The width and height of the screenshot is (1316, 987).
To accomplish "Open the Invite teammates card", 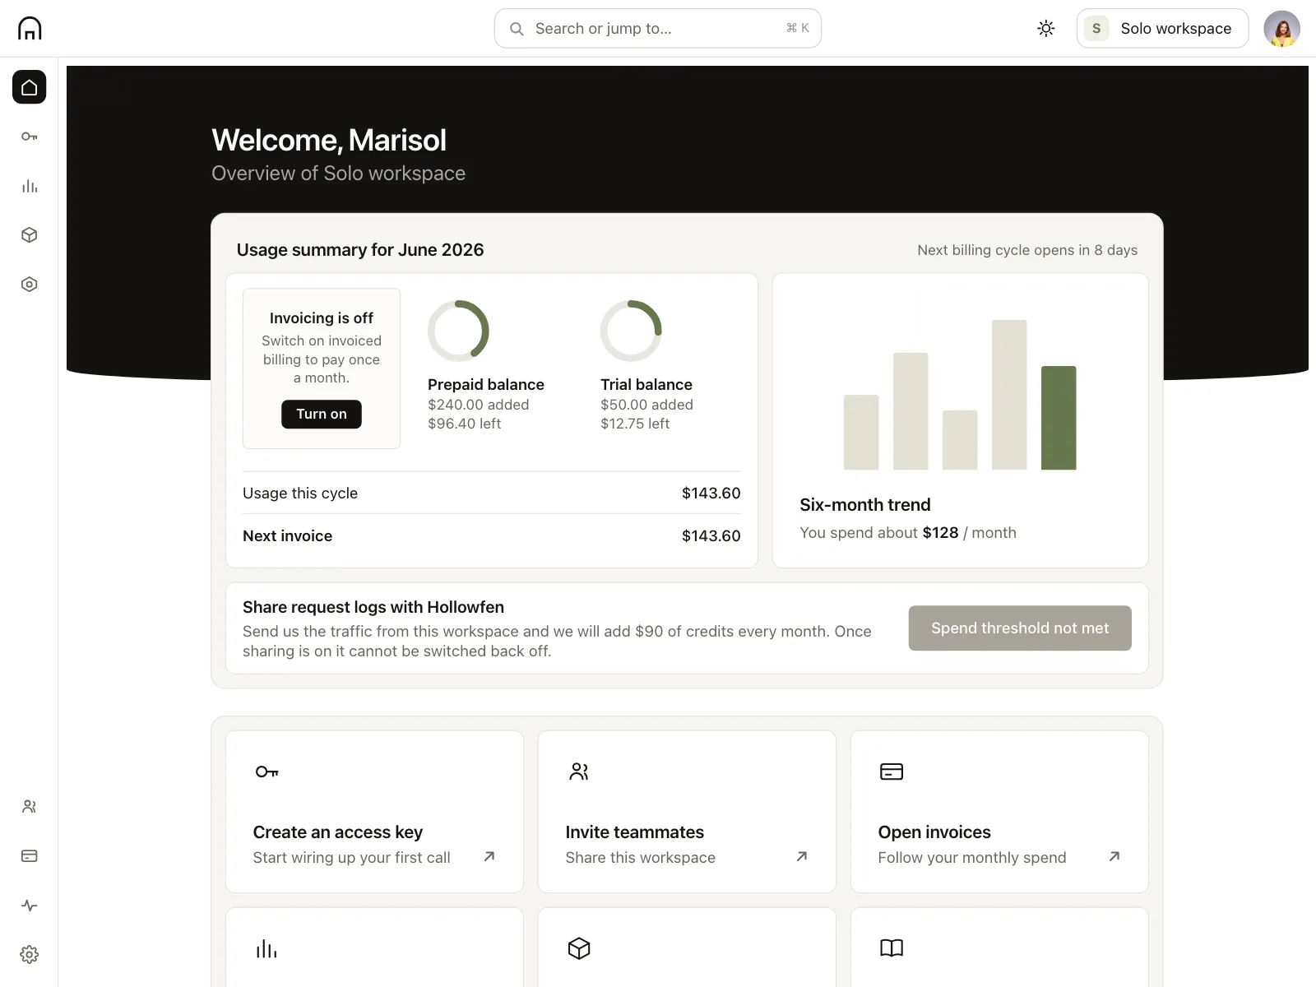I will pyautogui.click(x=687, y=812).
